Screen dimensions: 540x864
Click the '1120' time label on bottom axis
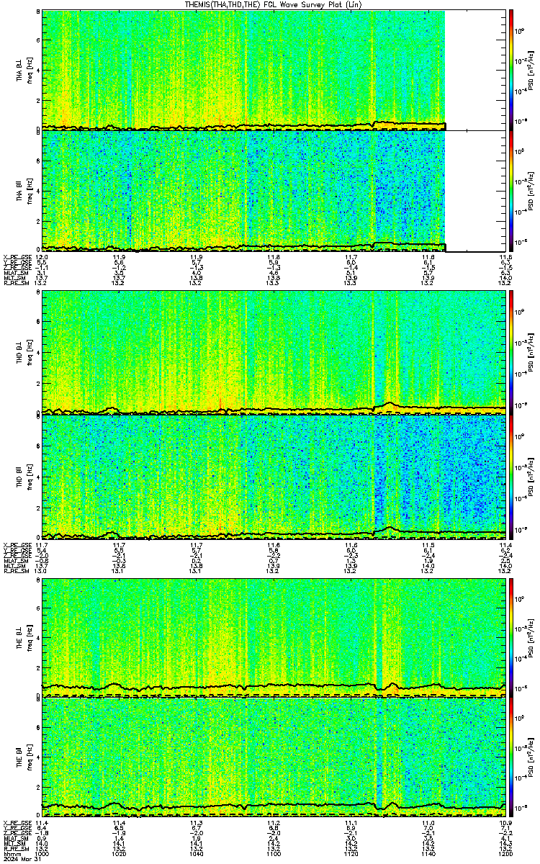pos(351,852)
